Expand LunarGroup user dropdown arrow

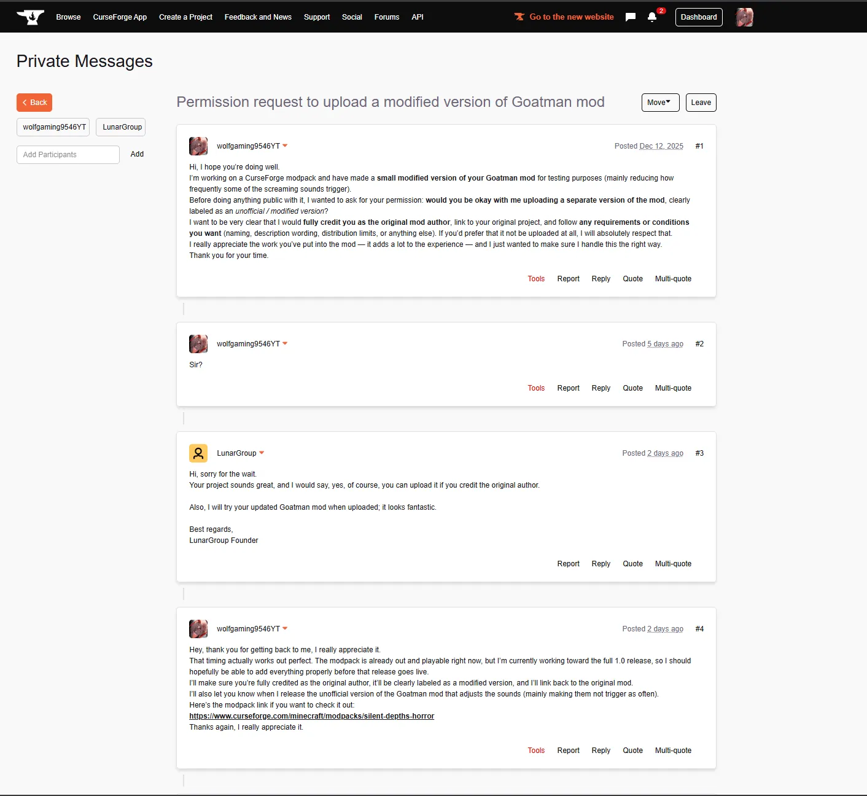pos(262,453)
